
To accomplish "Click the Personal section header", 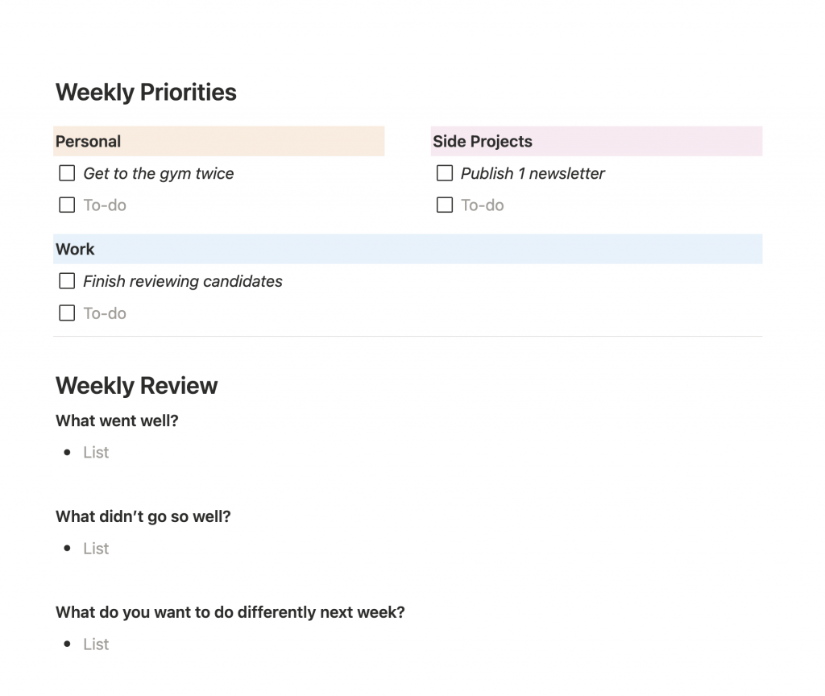I will click(219, 141).
